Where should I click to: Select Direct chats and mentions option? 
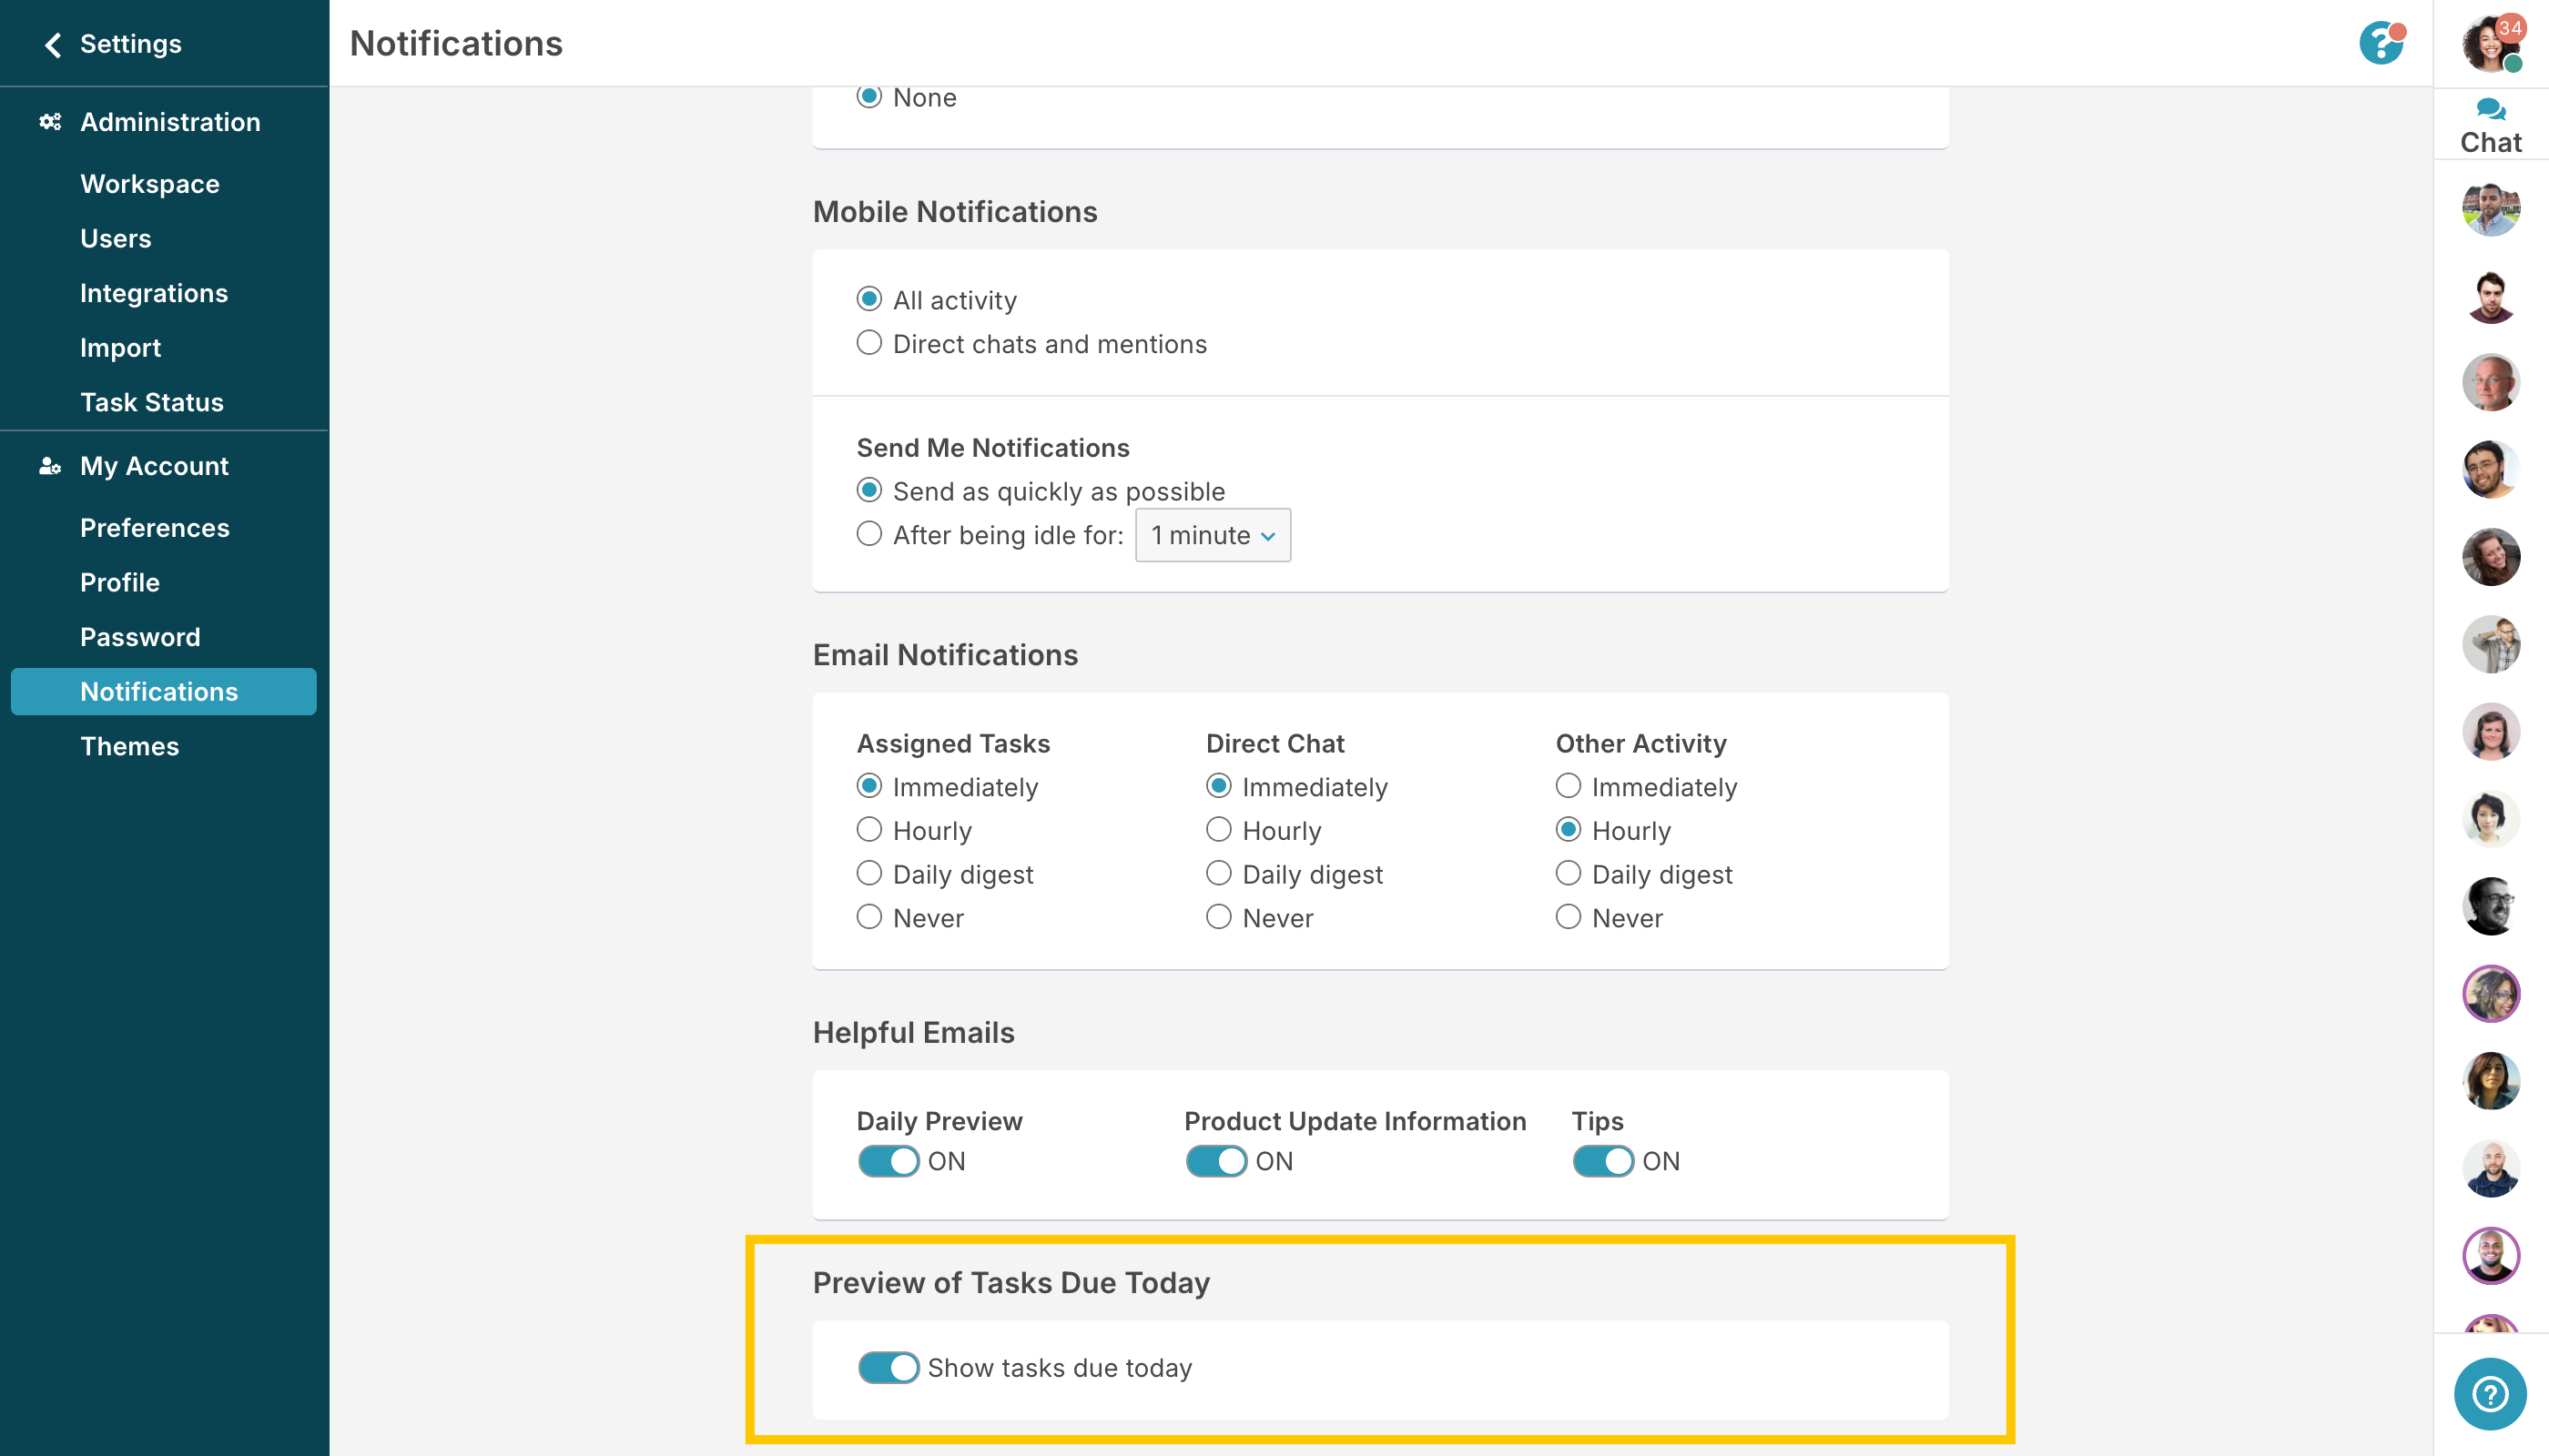pyautogui.click(x=869, y=343)
